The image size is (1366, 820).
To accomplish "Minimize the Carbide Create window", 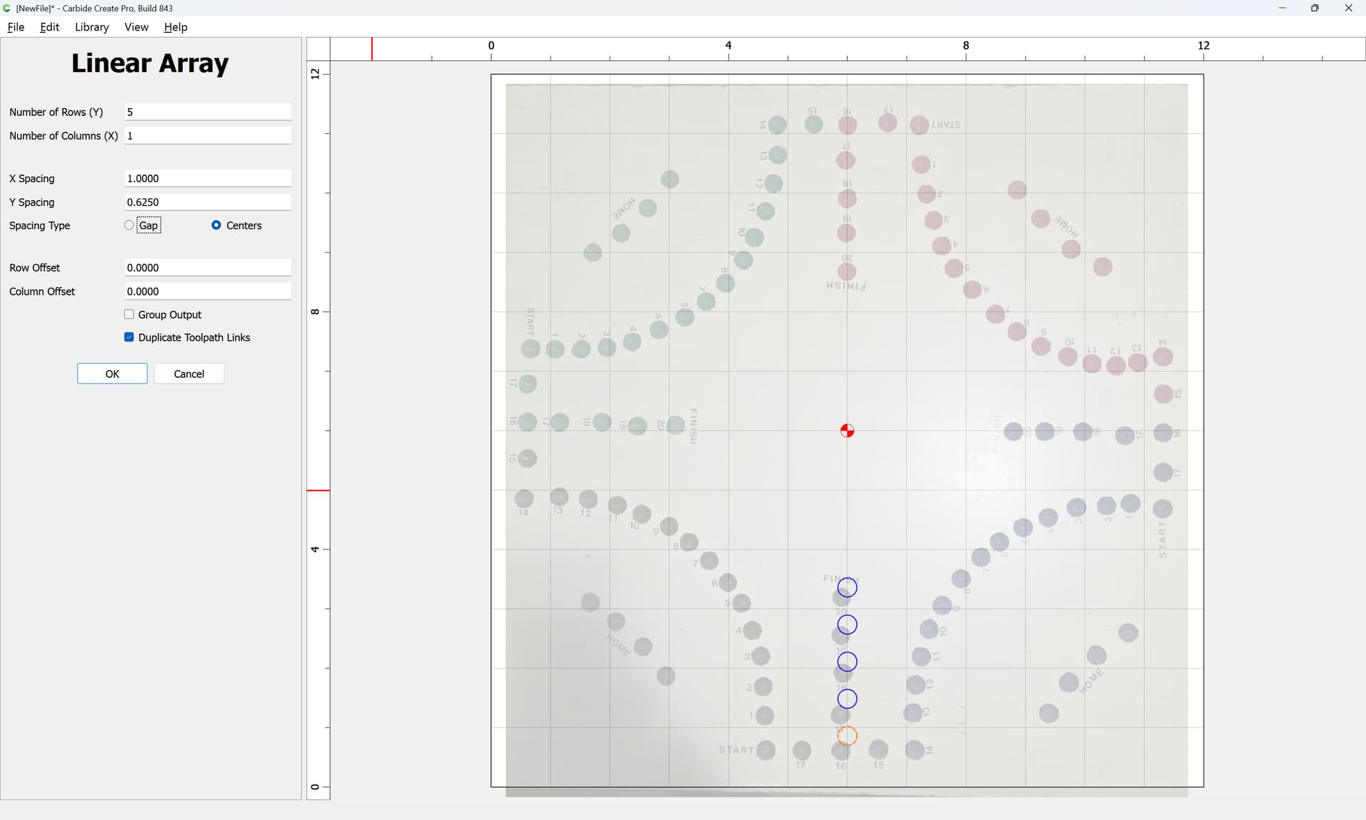I will [x=1282, y=8].
